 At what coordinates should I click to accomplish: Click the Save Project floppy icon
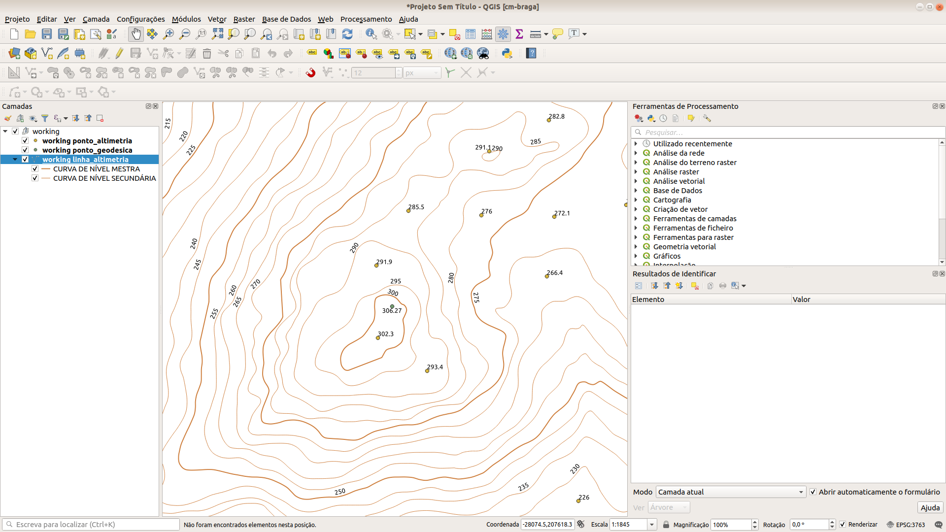[47, 34]
